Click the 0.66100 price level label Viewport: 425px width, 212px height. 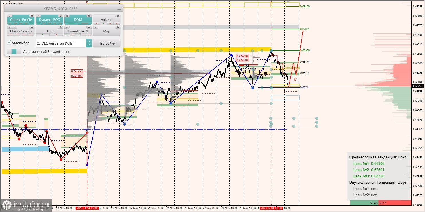(x=77, y=76)
